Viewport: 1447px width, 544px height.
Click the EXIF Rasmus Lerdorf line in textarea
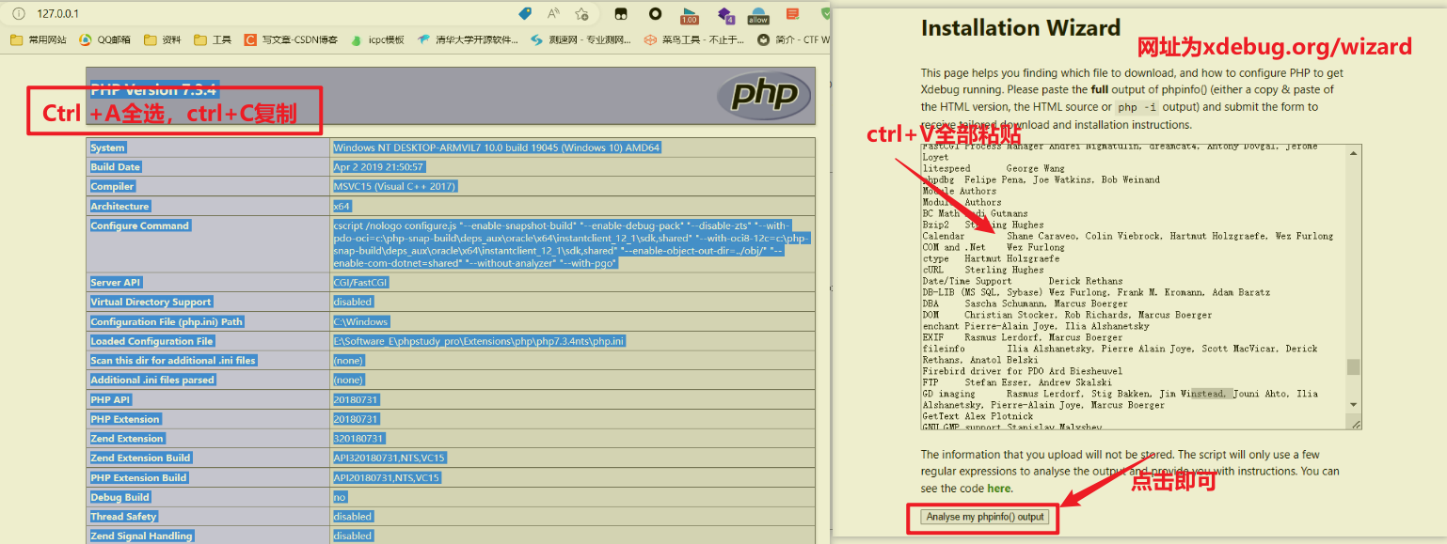tap(1023, 337)
